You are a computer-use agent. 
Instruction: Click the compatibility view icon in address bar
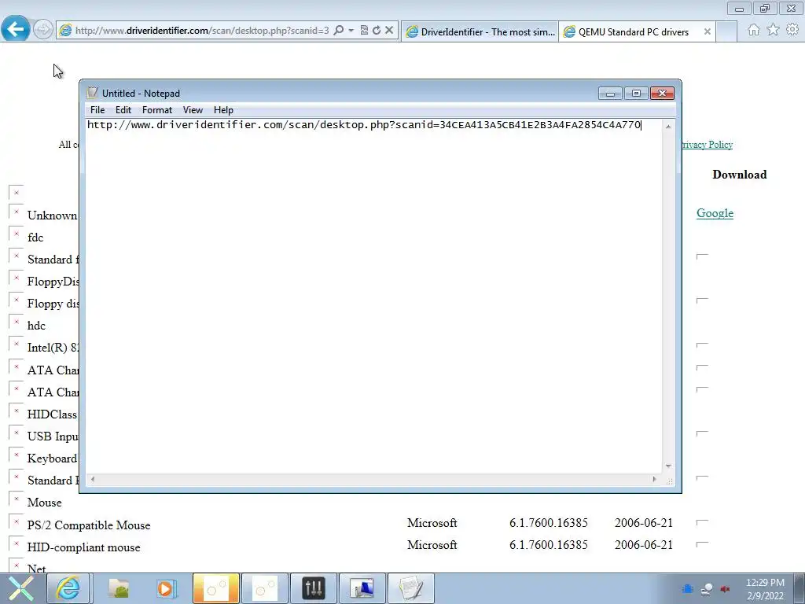[364, 31]
